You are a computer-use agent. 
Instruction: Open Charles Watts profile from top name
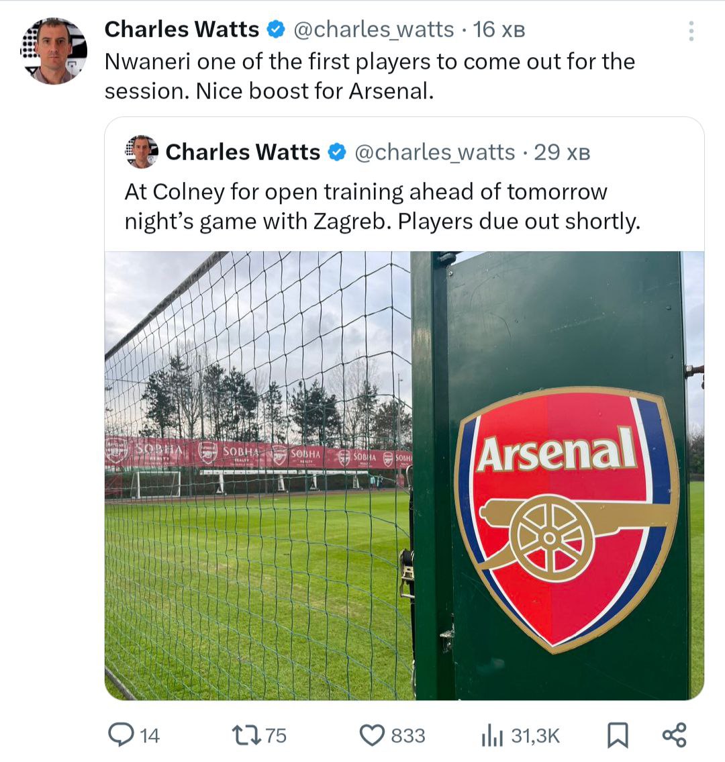pos(182,30)
